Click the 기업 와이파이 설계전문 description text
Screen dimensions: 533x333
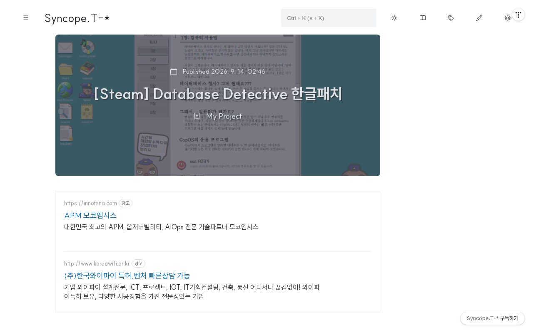[x=192, y=292]
